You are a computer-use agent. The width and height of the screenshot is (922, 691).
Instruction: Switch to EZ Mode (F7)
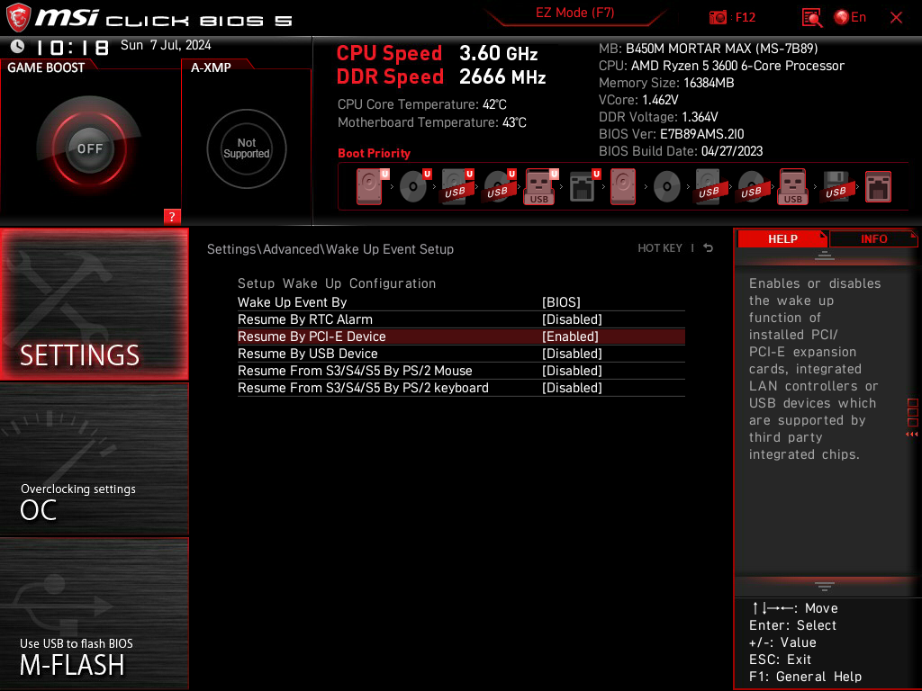point(574,13)
